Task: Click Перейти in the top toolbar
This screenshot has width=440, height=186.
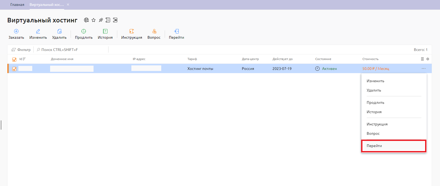Action: 176,34
